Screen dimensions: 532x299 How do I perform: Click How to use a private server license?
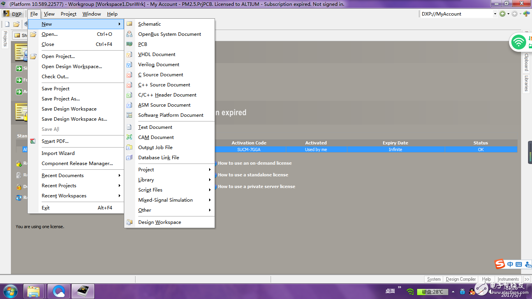(257, 186)
